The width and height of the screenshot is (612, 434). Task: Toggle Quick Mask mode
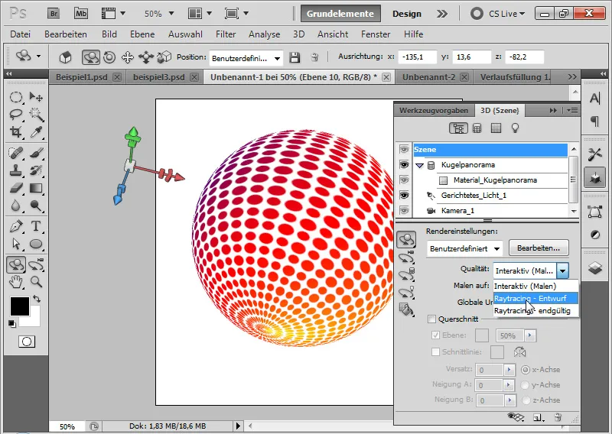click(27, 342)
